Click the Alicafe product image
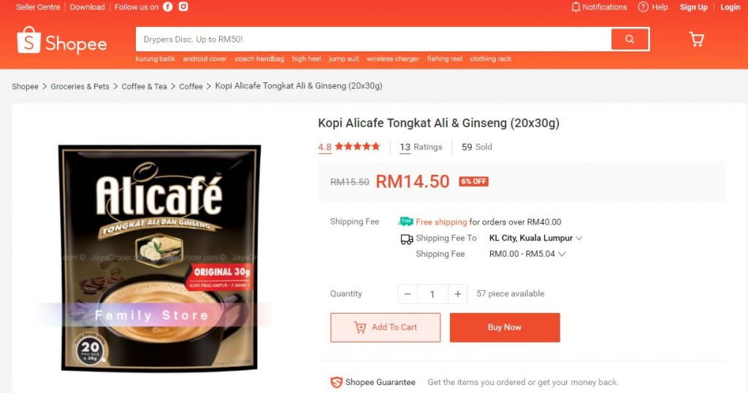Screen dimensions: 748x393 click(159, 257)
